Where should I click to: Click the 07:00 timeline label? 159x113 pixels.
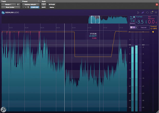90,28
